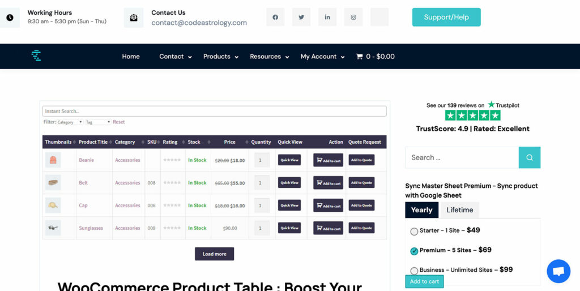Add Beanie to cart
This screenshot has height=291, width=580.
pyautogui.click(x=328, y=160)
